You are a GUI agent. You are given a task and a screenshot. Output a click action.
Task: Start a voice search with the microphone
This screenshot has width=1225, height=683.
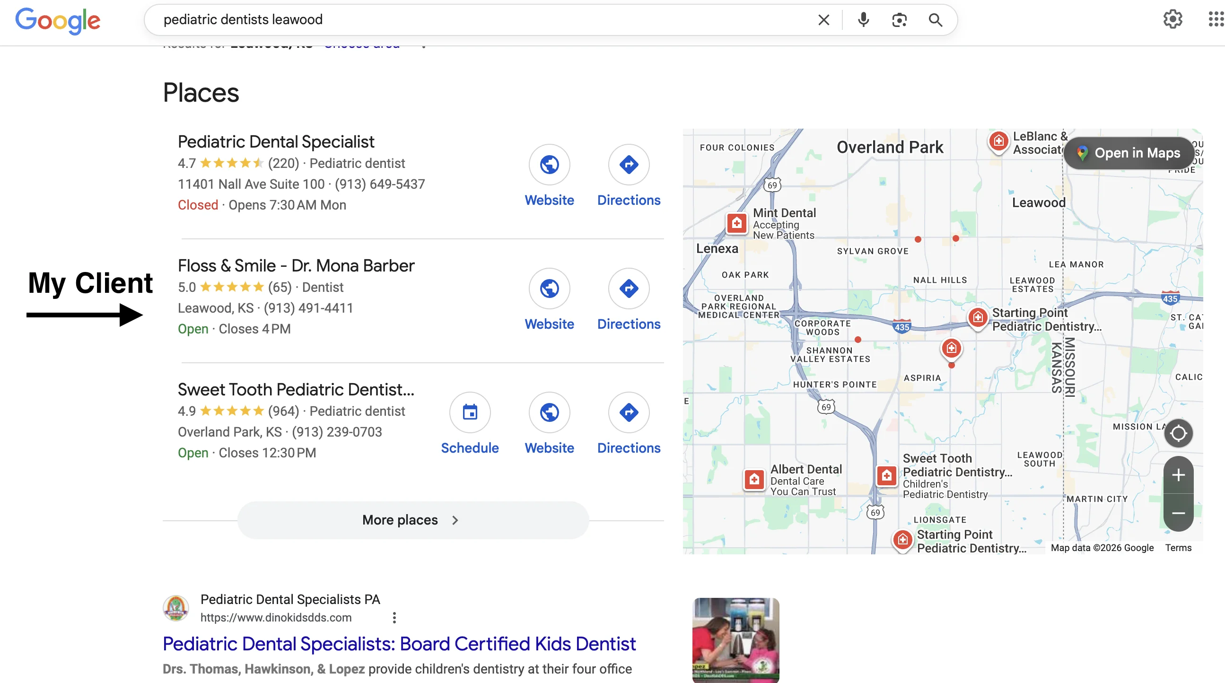863,19
